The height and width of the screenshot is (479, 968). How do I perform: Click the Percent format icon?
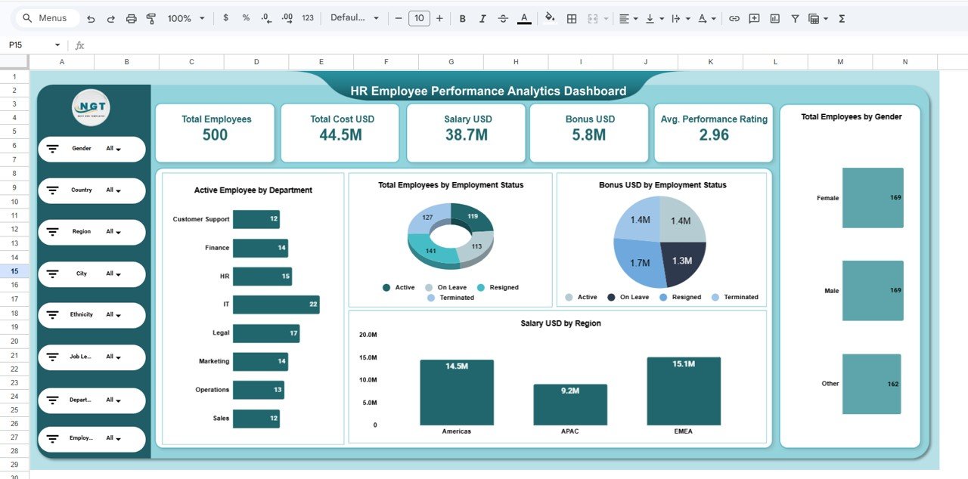[245, 17]
